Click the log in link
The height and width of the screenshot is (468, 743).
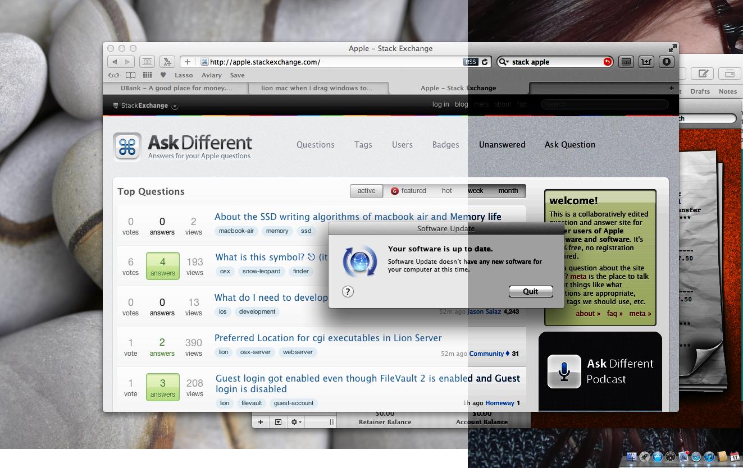441,104
